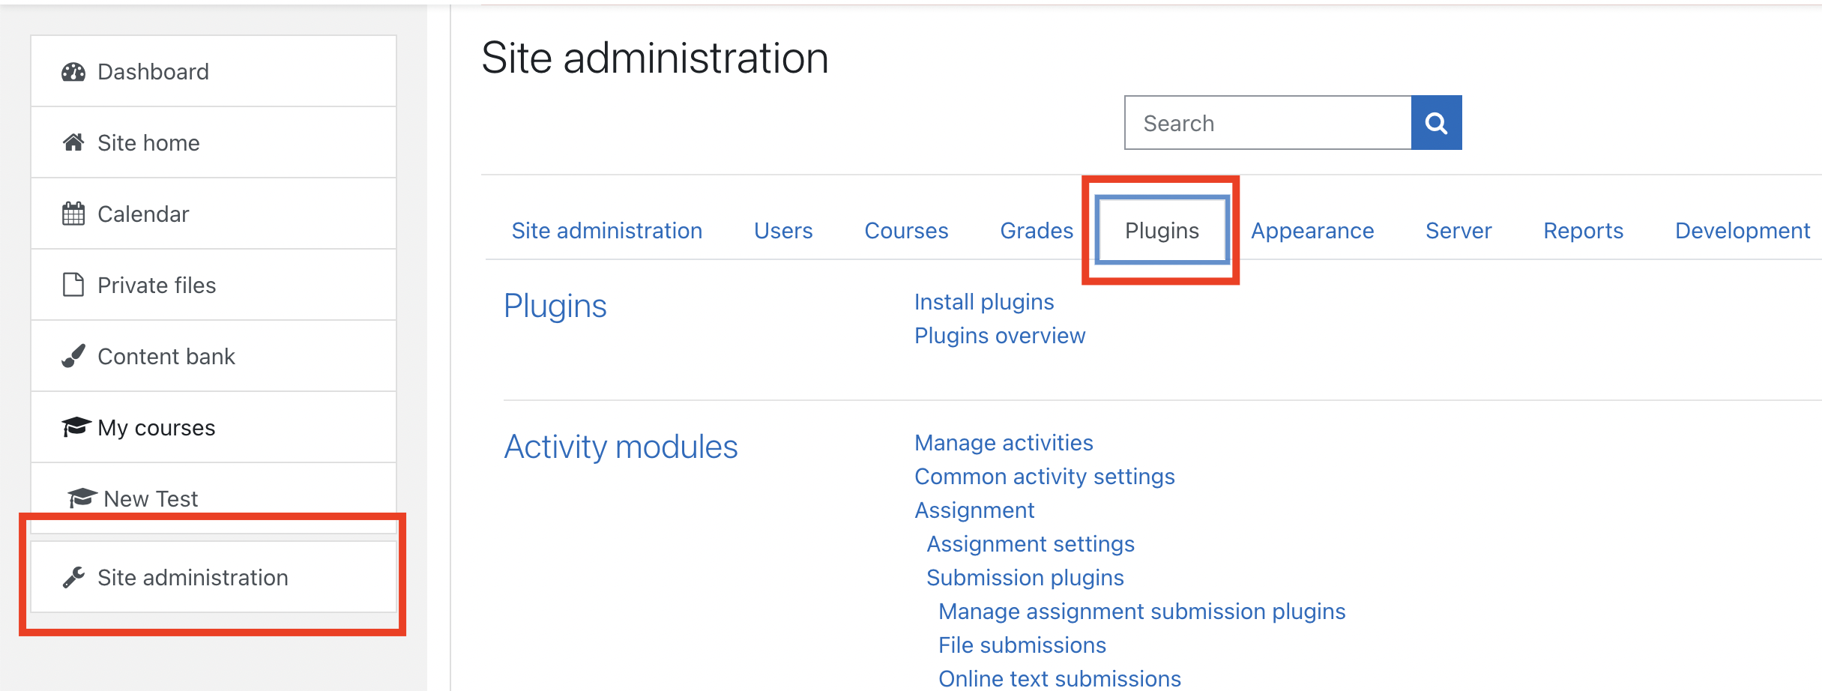1822x691 pixels.
Task: Open Plugins overview link
Action: [x=1000, y=336]
